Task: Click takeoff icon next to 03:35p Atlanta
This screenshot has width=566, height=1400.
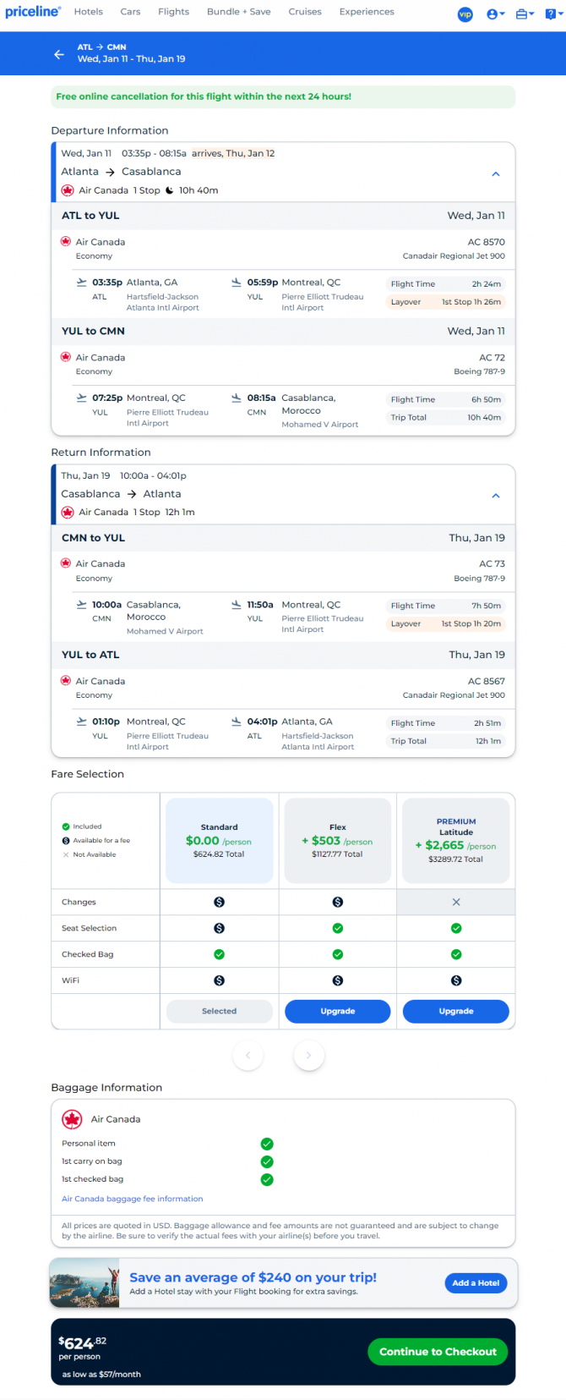Action: pyautogui.click(x=81, y=283)
